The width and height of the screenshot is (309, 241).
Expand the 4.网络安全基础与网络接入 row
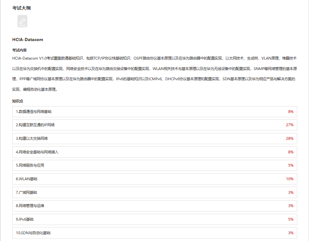155,152
